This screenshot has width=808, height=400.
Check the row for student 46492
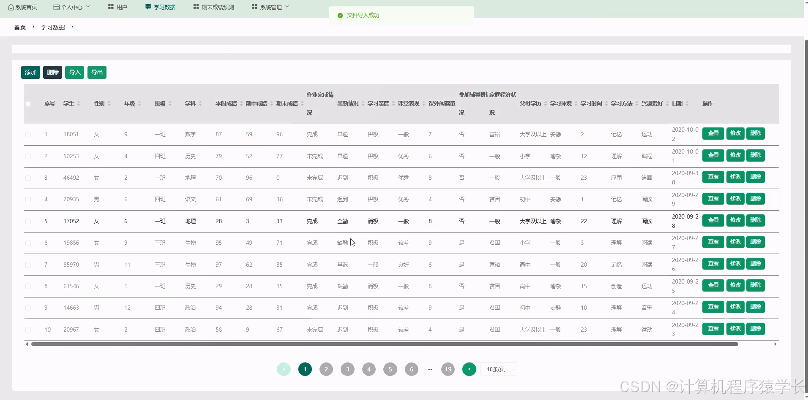tap(28, 178)
